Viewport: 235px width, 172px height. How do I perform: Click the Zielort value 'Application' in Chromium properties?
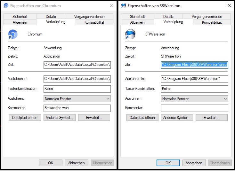[52, 56]
